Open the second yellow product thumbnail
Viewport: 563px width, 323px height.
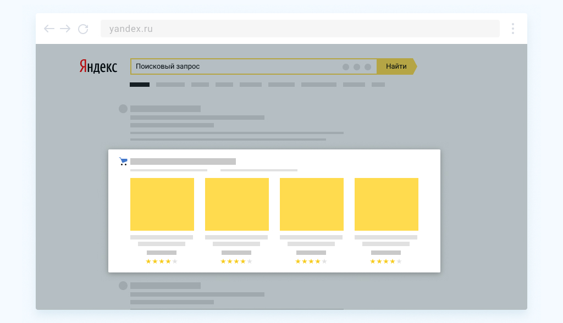coord(236,204)
